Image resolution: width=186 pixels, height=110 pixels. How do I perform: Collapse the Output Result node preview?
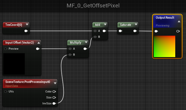(x=179, y=21)
